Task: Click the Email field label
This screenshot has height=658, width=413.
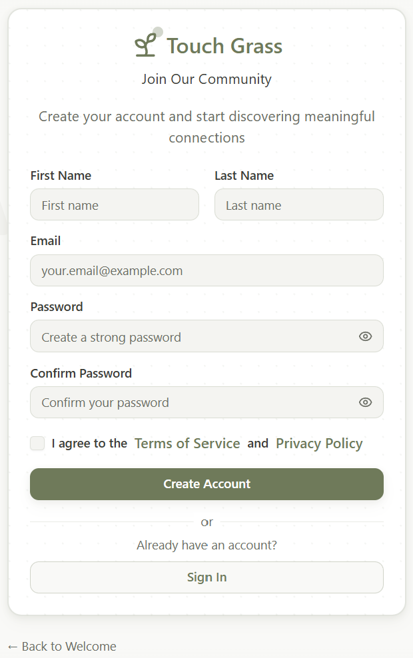Action: click(45, 241)
